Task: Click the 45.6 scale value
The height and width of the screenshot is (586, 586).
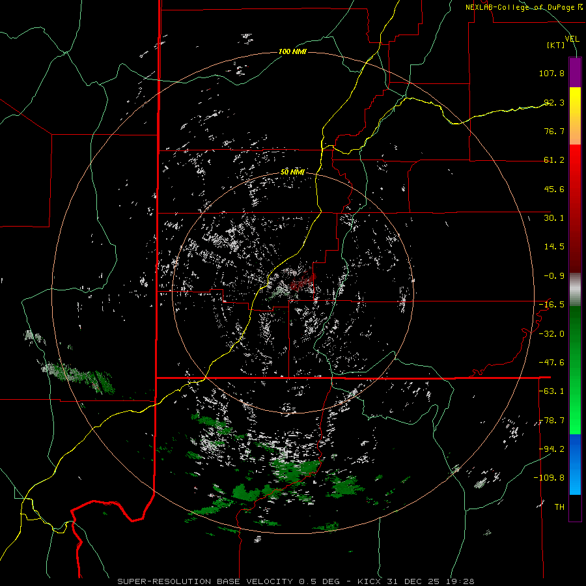Action: pyautogui.click(x=554, y=189)
